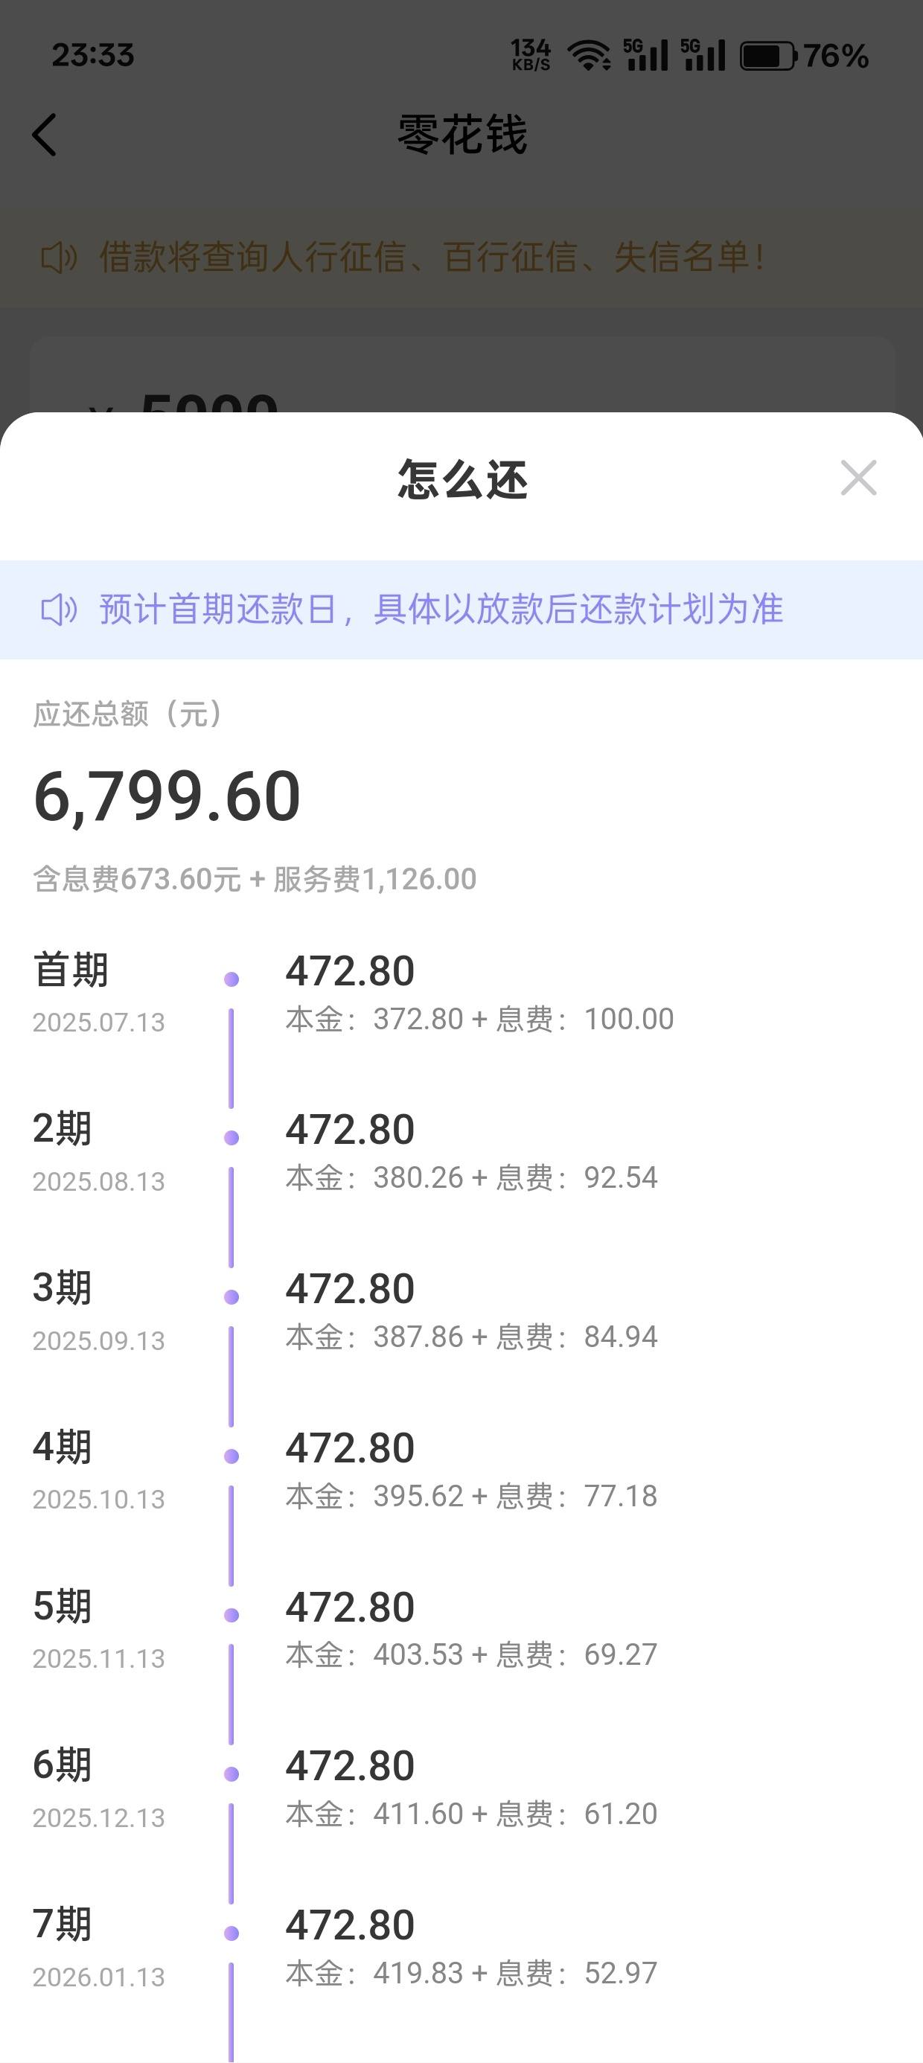The width and height of the screenshot is (923, 2063).
Task: Tap the 零花钱 page title
Action: [x=462, y=135]
